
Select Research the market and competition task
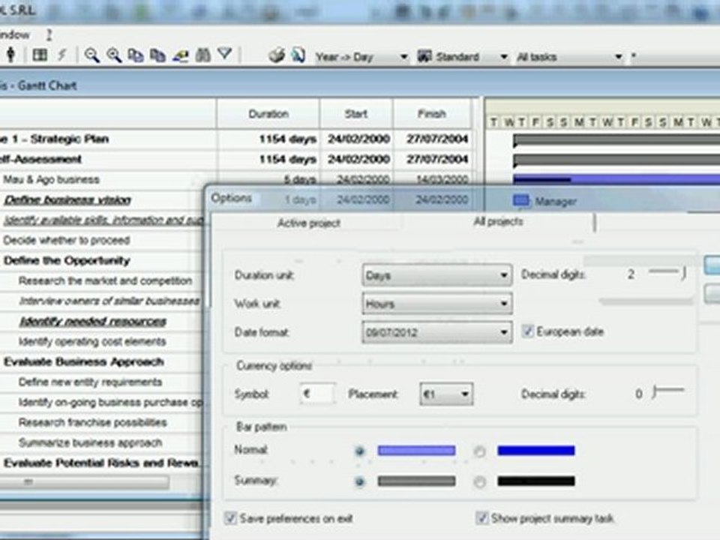coord(105,280)
